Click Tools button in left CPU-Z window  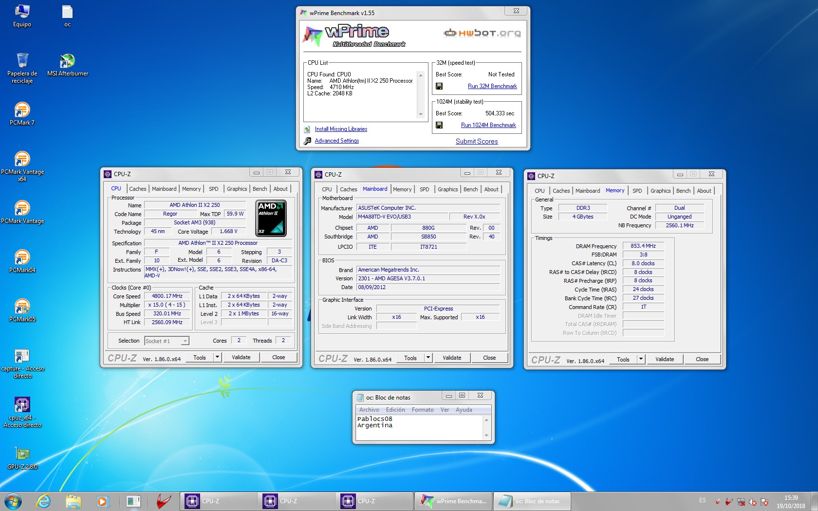(x=200, y=357)
